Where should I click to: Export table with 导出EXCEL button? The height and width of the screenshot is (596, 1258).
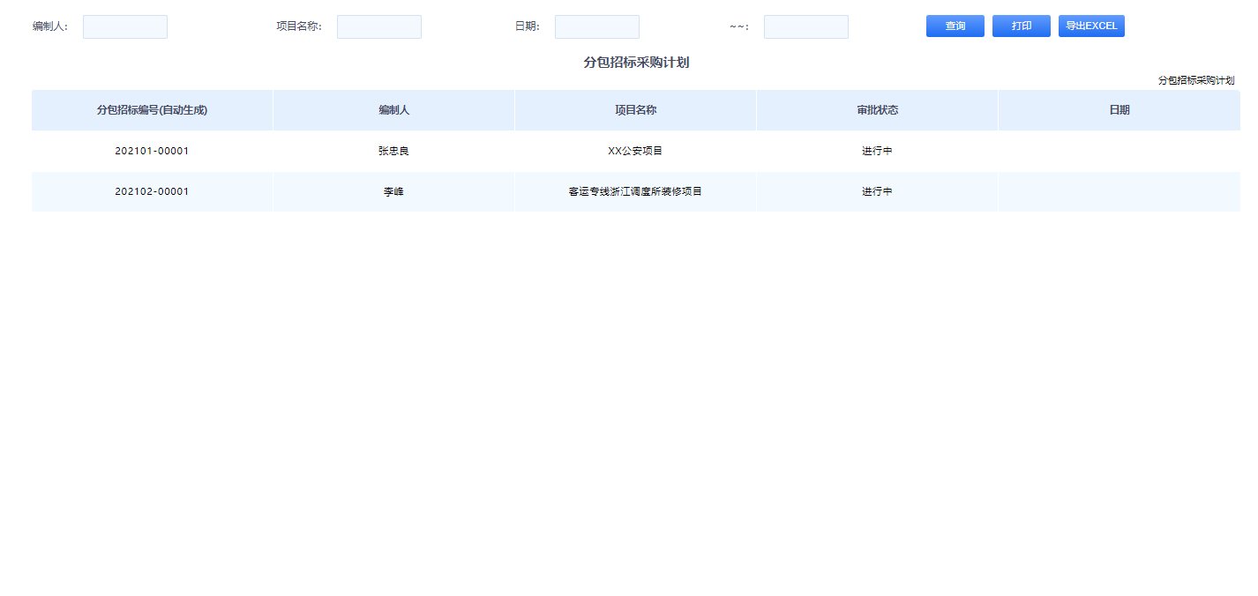[x=1091, y=26]
